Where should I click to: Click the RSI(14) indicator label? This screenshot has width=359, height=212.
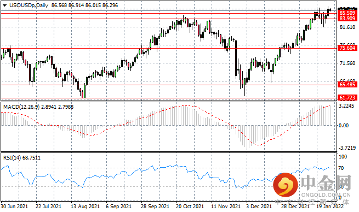point(12,158)
